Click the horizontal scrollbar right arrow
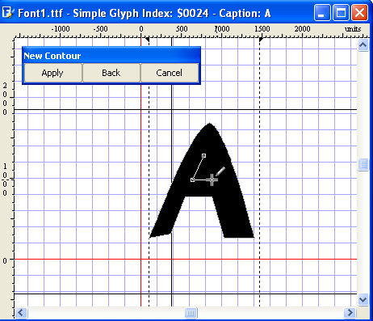The width and height of the screenshot is (373, 321). point(350,313)
